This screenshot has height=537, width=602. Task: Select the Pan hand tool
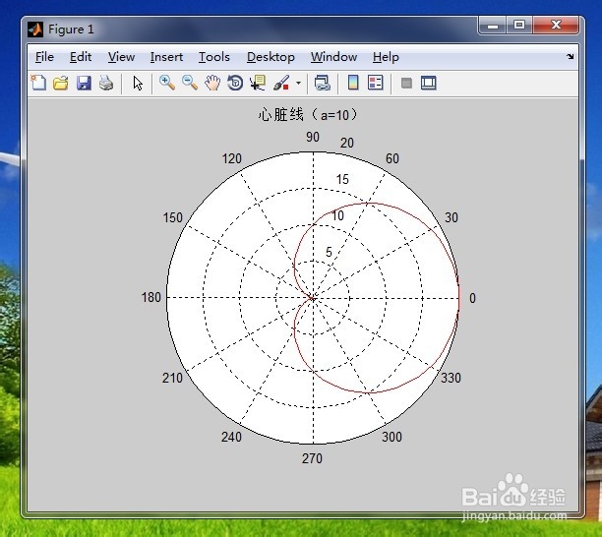212,83
